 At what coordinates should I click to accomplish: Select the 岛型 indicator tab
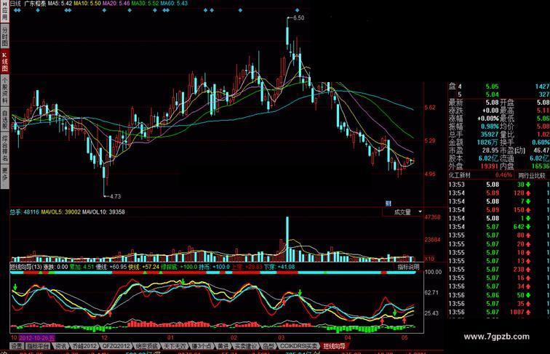pos(269,346)
